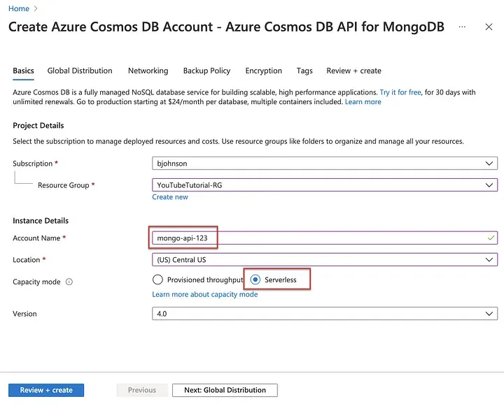
Task: Click the Account Name label
Action: [36, 238]
